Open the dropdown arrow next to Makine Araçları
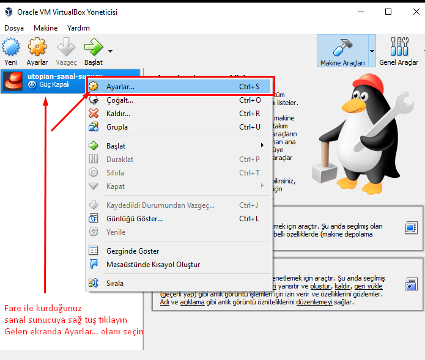Image resolution: width=425 pixels, height=360 pixels. click(x=372, y=51)
